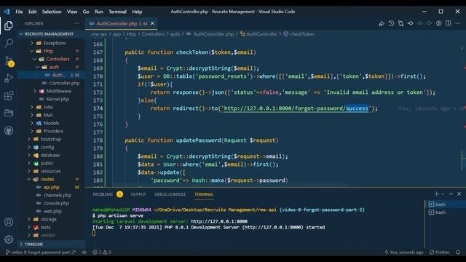The height and width of the screenshot is (262, 466).
Task: Open the folder-shaped view in activity bar
Action: point(9,113)
